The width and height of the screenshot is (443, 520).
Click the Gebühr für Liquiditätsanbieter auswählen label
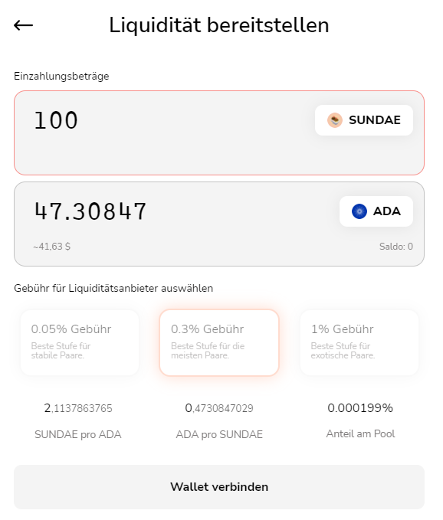point(113,288)
